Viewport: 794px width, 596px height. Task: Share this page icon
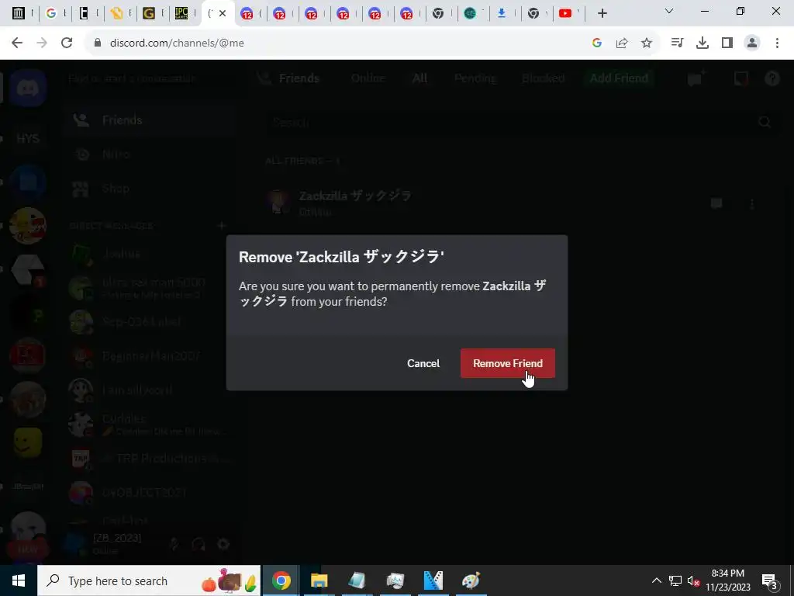pyautogui.click(x=622, y=43)
